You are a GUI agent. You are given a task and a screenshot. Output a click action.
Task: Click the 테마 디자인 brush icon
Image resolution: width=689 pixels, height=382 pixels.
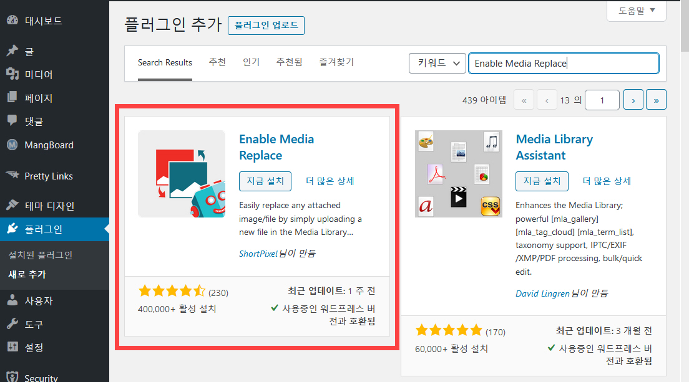coord(12,205)
